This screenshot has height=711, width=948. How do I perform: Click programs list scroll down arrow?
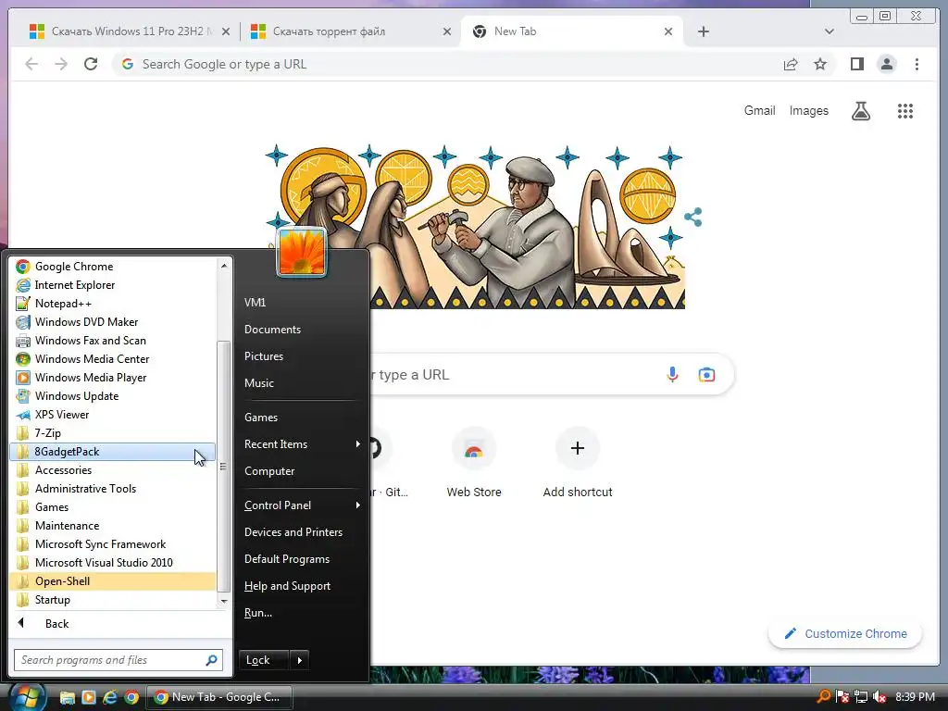(224, 601)
